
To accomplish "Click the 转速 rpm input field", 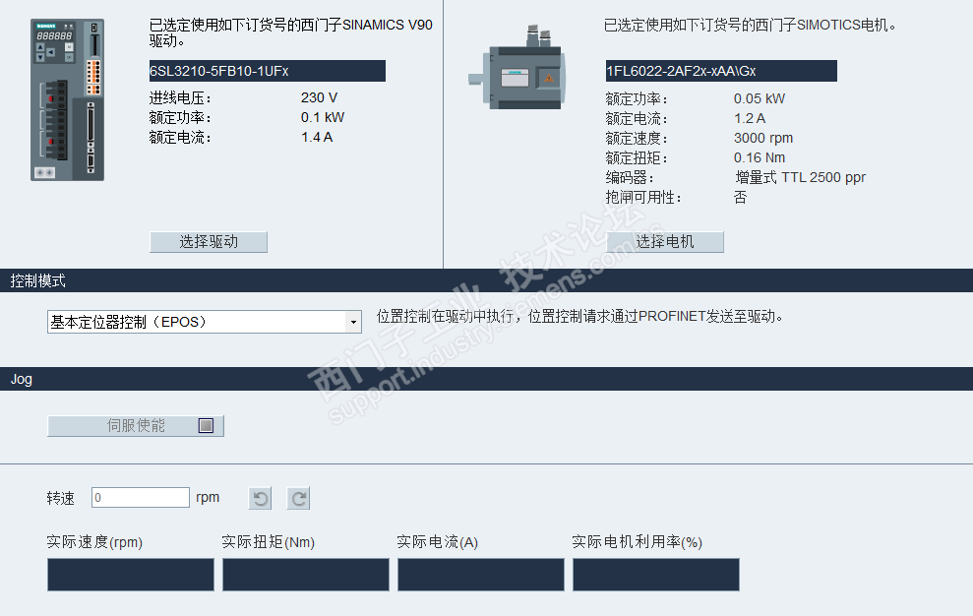I will 141,497.
